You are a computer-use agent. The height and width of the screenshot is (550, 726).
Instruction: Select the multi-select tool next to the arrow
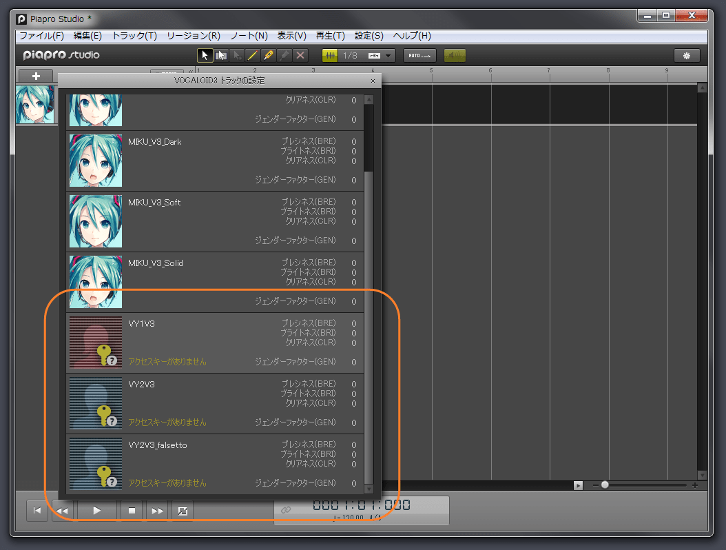point(220,55)
